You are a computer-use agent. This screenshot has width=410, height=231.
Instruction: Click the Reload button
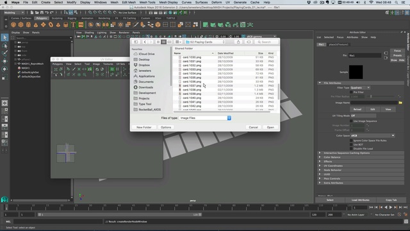(x=357, y=110)
